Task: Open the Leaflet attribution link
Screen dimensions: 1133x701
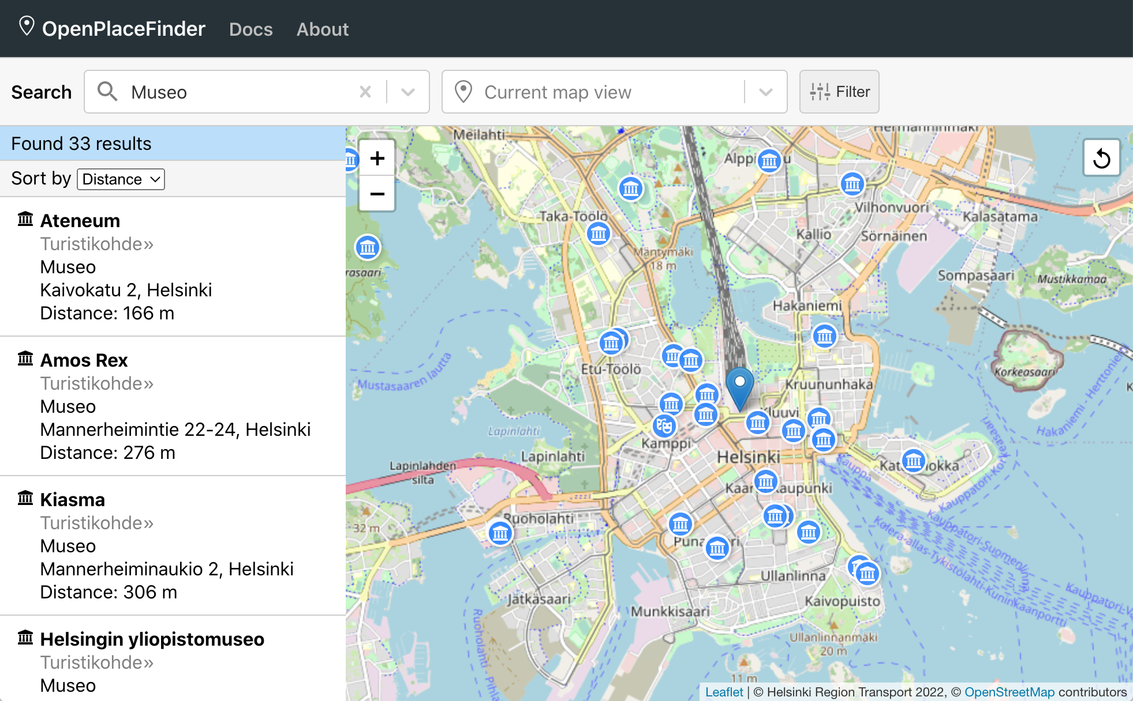Action: point(724,692)
